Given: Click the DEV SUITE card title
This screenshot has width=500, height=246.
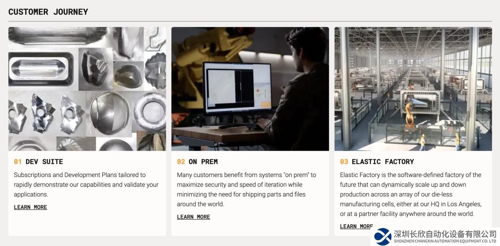Looking at the screenshot, I should tap(44, 162).
